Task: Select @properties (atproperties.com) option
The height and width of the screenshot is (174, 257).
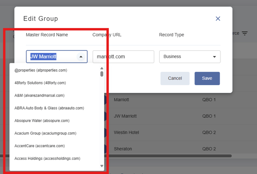Action: 41,70
